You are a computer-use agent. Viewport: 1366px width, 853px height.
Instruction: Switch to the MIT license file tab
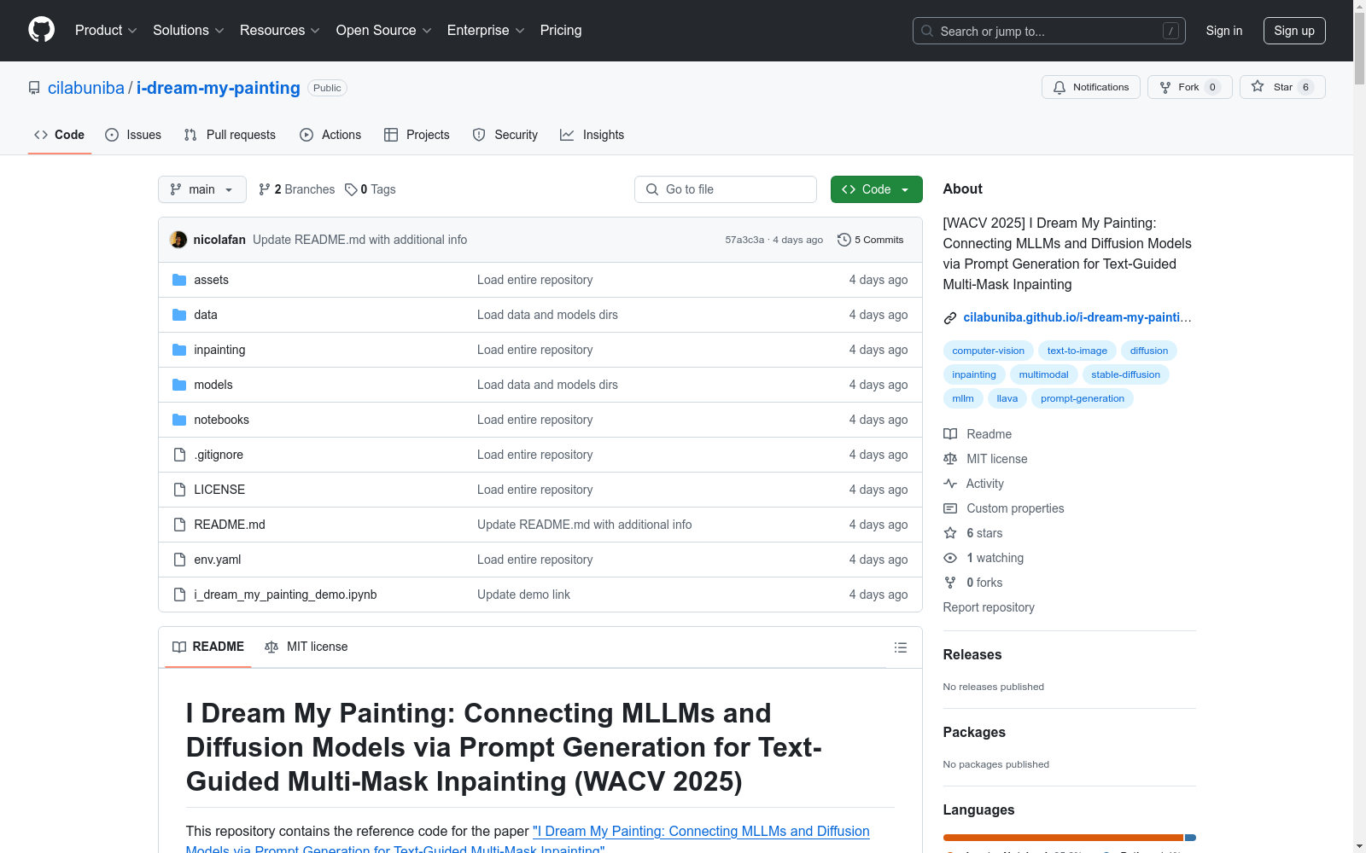[x=306, y=647]
